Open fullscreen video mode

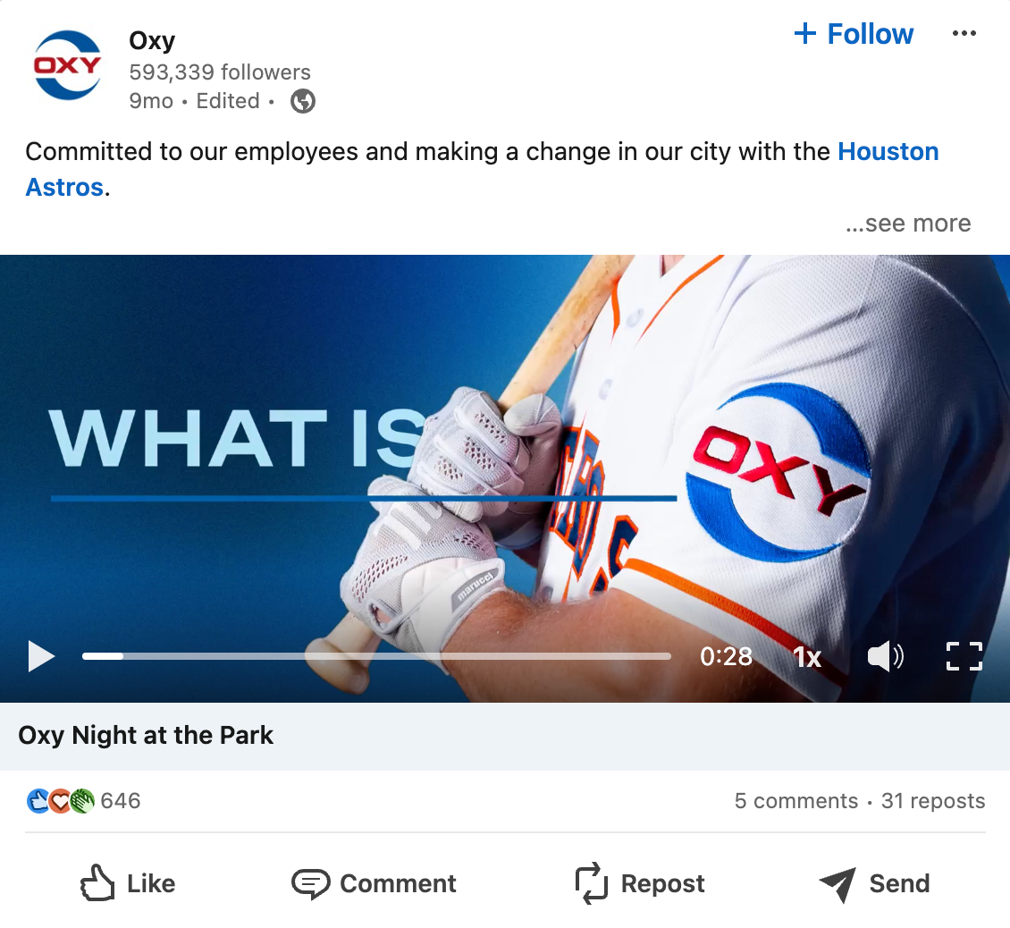tap(964, 657)
